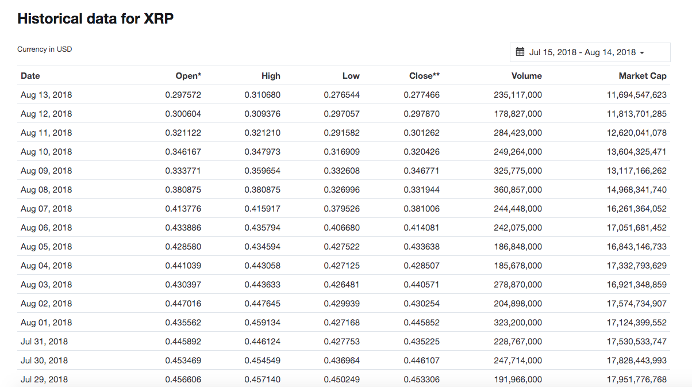Click market cap 11,694,547,623
Image resolution: width=692 pixels, height=387 pixels.
click(637, 95)
